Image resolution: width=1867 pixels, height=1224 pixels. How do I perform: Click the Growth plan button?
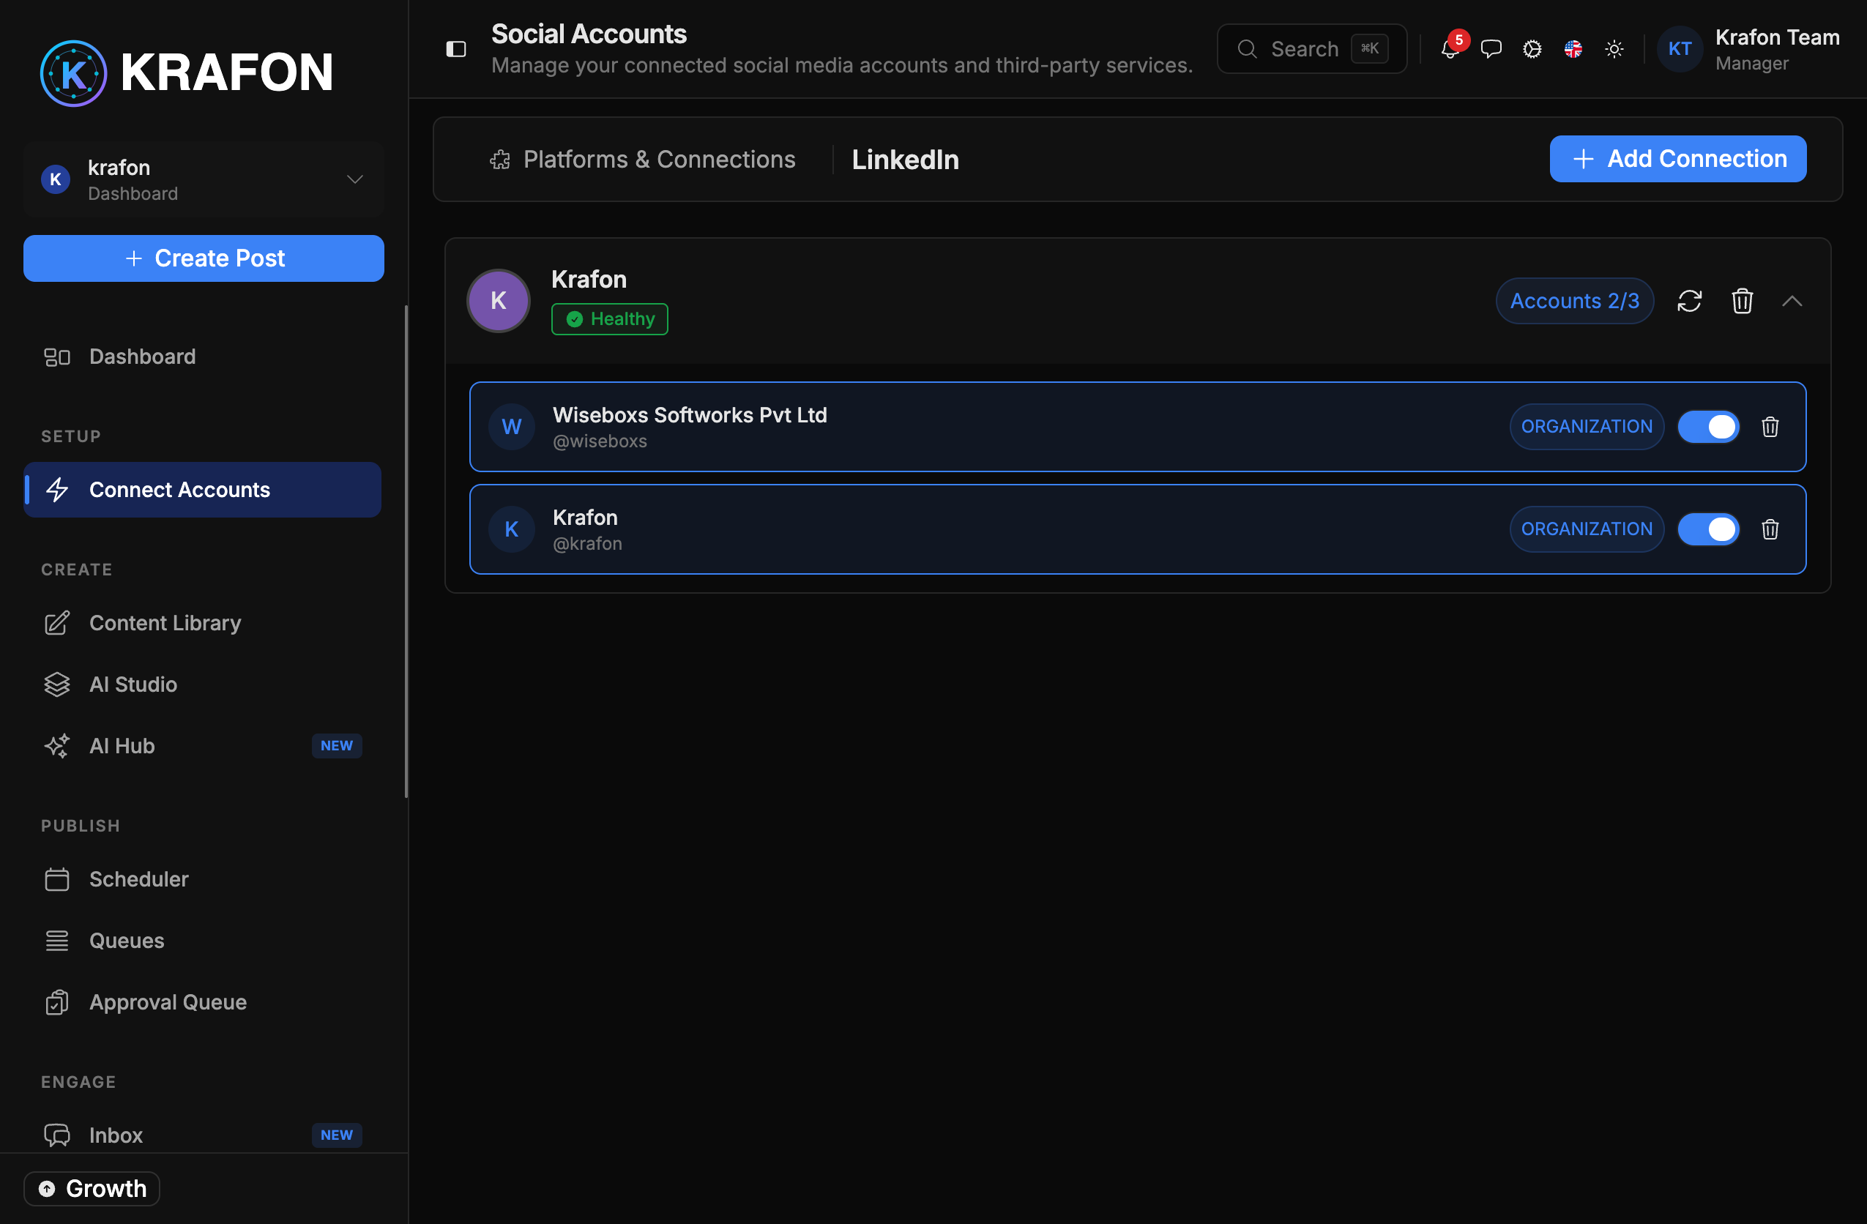point(92,1189)
